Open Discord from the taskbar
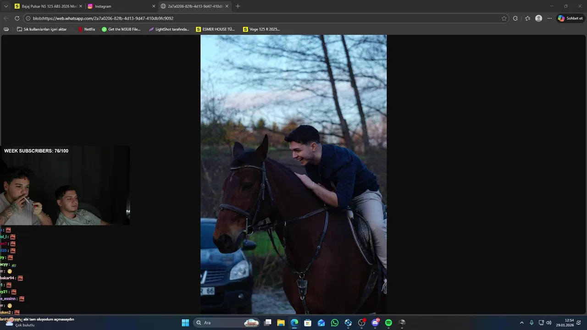The image size is (587, 330). pos(375,323)
